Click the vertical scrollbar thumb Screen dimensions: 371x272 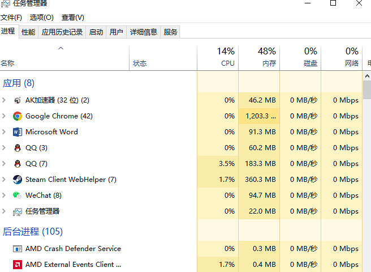tap(366, 91)
